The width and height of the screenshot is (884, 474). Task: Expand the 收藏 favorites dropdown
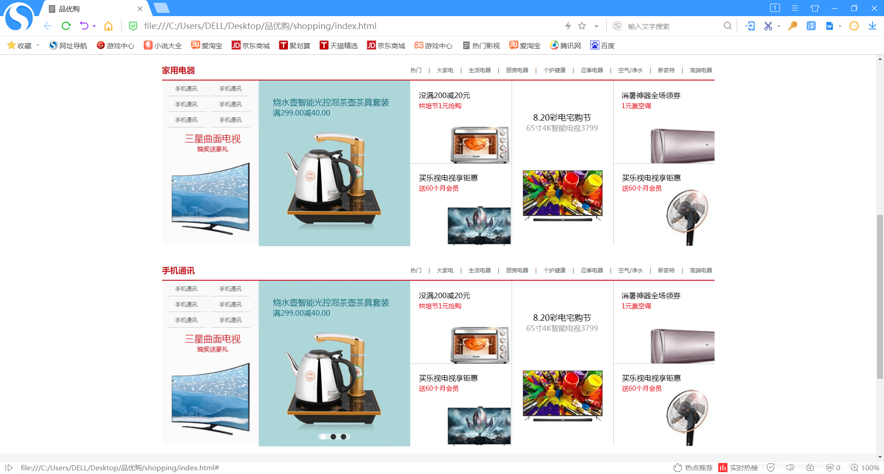(37, 45)
